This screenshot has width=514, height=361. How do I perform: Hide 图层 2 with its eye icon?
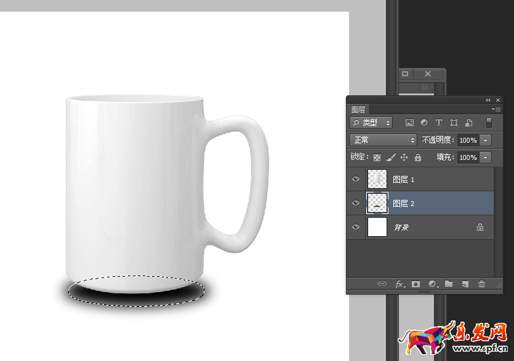click(x=356, y=204)
